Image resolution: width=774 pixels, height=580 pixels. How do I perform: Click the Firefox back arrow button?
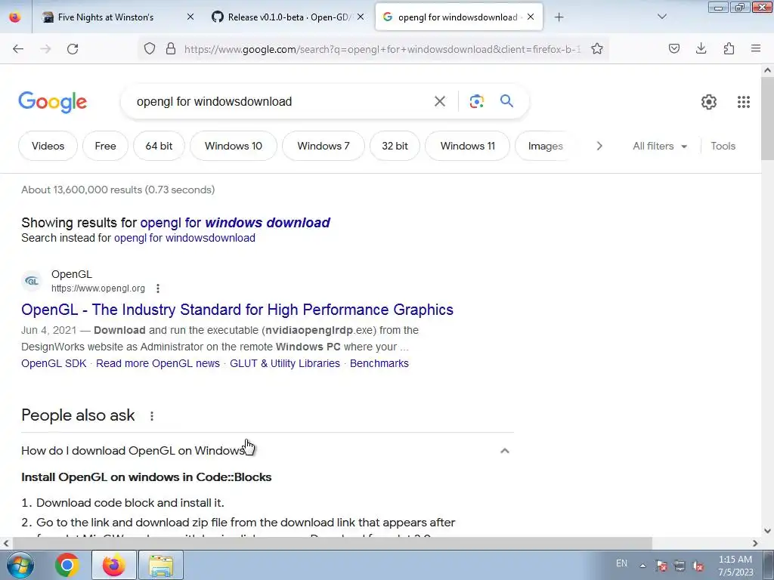pos(18,49)
